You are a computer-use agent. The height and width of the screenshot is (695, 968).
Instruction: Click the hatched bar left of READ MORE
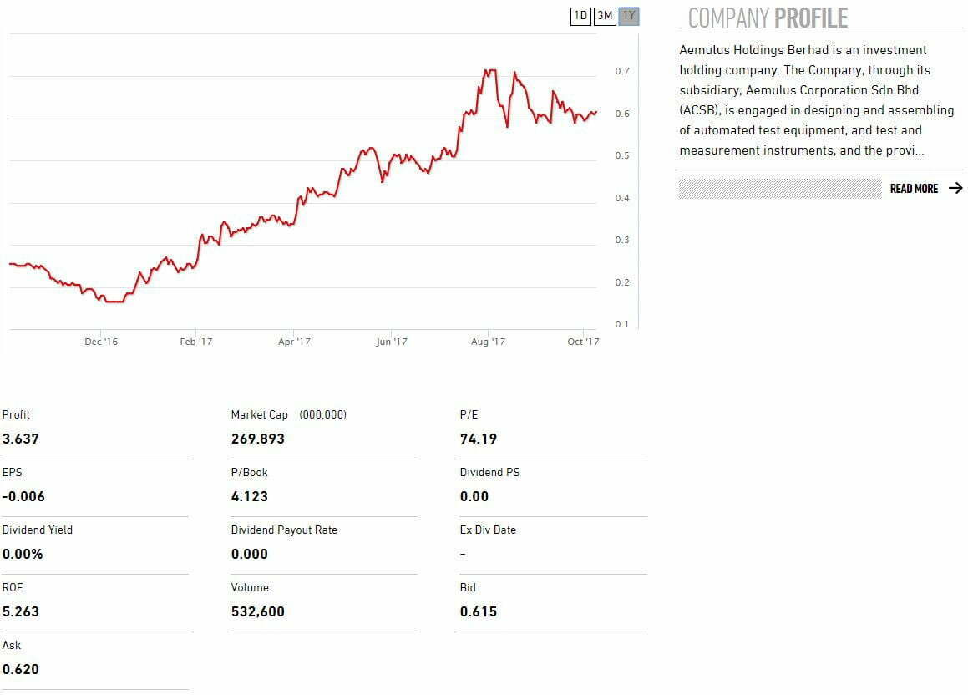(779, 189)
